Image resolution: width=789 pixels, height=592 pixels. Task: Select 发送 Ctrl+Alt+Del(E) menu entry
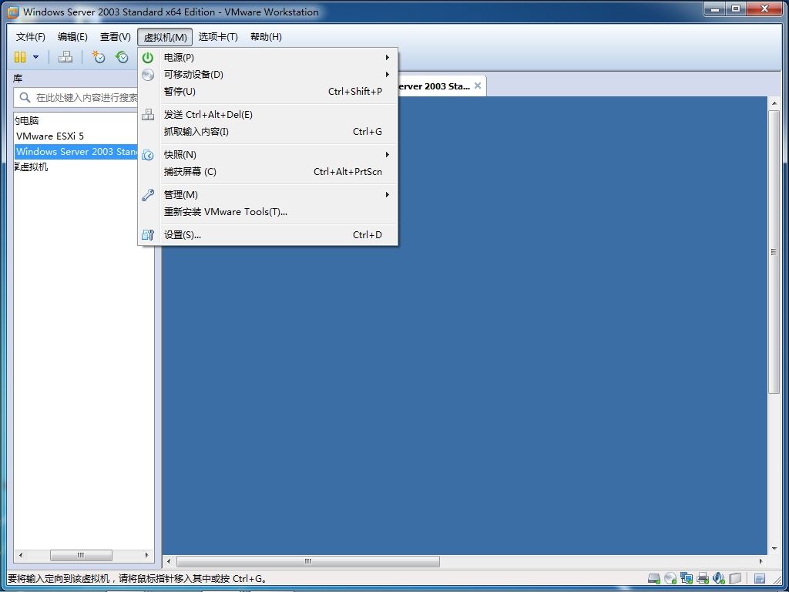point(267,115)
